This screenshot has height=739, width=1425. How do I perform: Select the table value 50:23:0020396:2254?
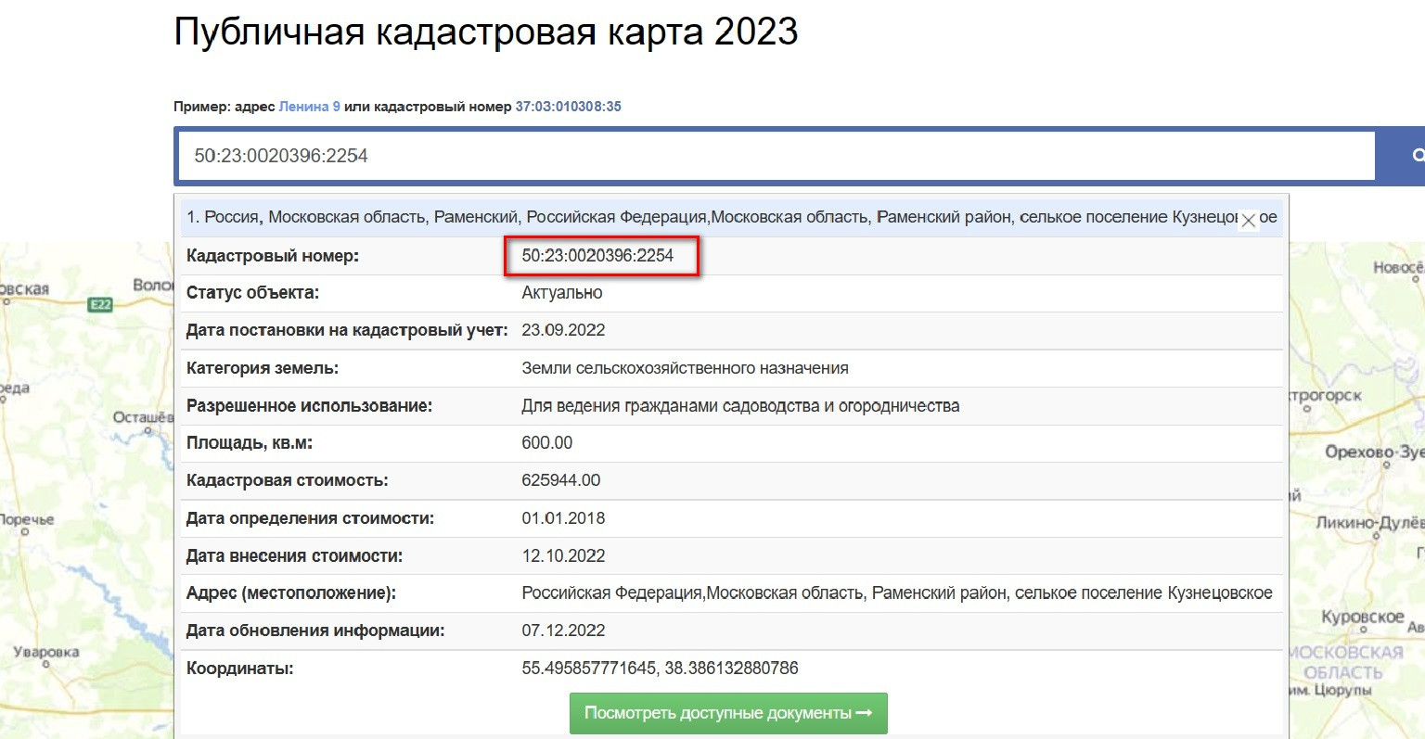(x=597, y=256)
